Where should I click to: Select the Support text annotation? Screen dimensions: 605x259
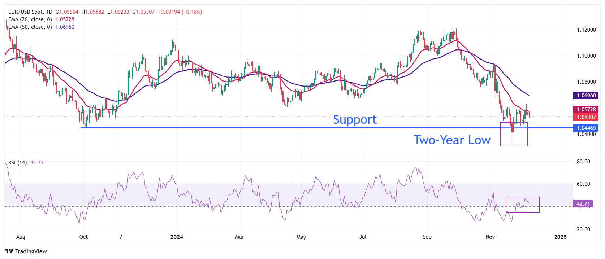(x=355, y=119)
